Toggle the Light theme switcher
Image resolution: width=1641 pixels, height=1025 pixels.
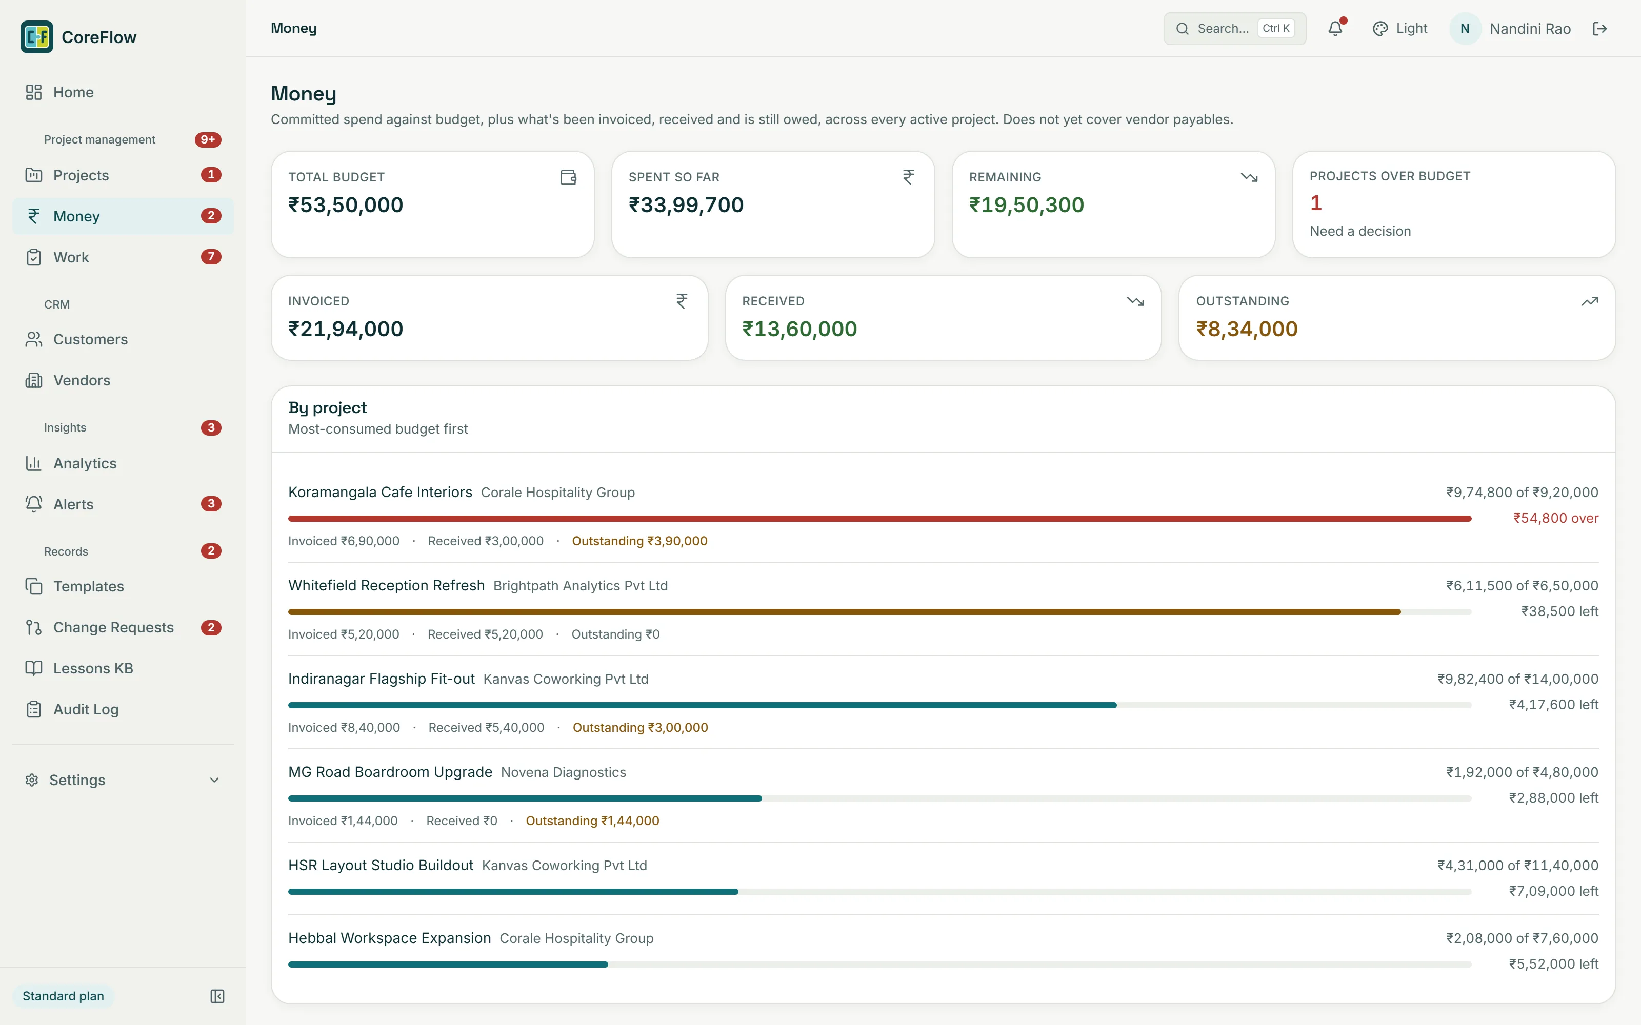1399,29
